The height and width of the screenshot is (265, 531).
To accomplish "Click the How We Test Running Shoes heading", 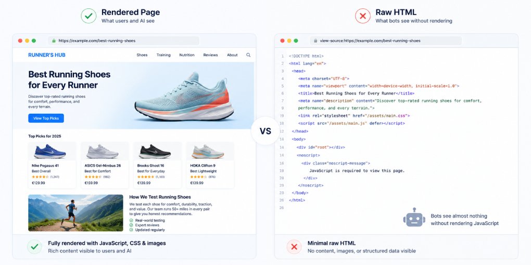I will point(160,197).
